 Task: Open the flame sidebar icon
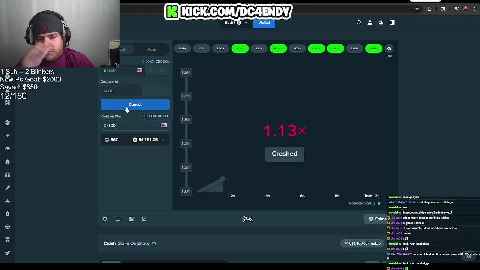7,162
